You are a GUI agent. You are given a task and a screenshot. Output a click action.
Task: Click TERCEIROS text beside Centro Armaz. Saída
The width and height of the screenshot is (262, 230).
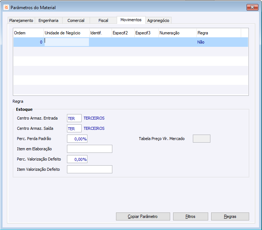click(x=94, y=128)
